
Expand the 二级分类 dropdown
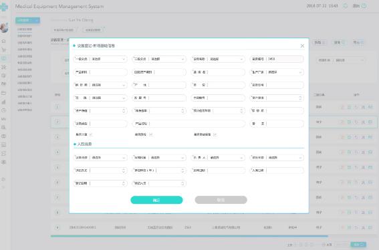(x=159, y=59)
